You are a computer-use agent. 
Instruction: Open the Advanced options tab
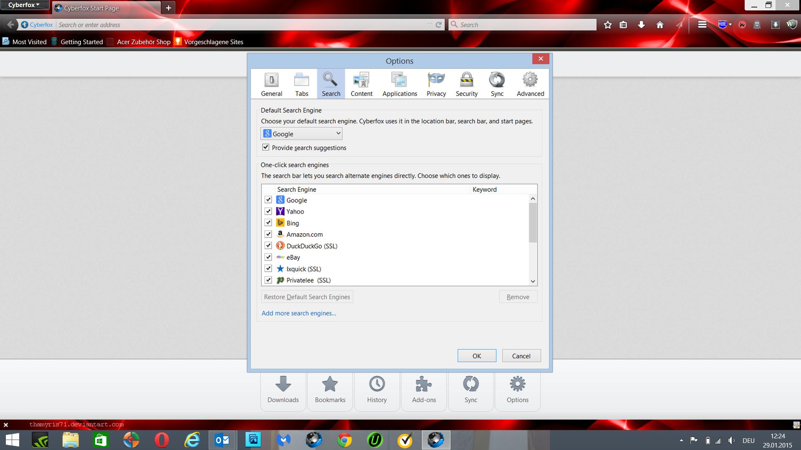point(530,84)
